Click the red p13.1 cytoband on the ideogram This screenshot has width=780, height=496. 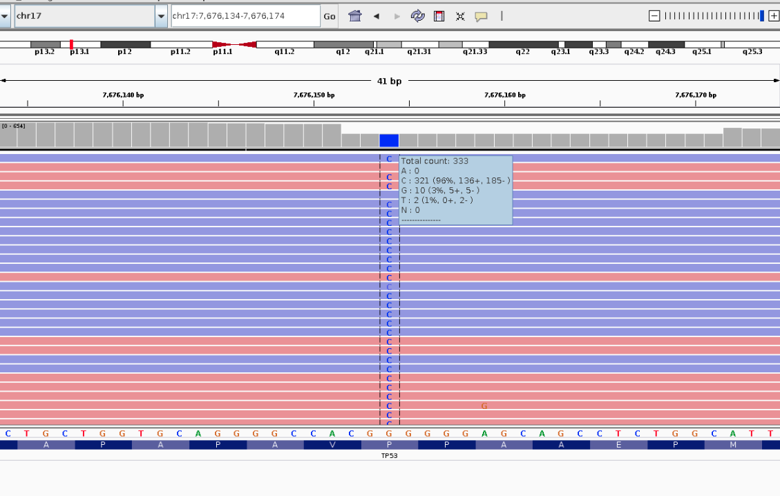point(71,45)
